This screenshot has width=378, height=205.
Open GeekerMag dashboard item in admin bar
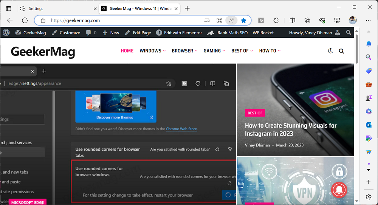click(x=30, y=33)
